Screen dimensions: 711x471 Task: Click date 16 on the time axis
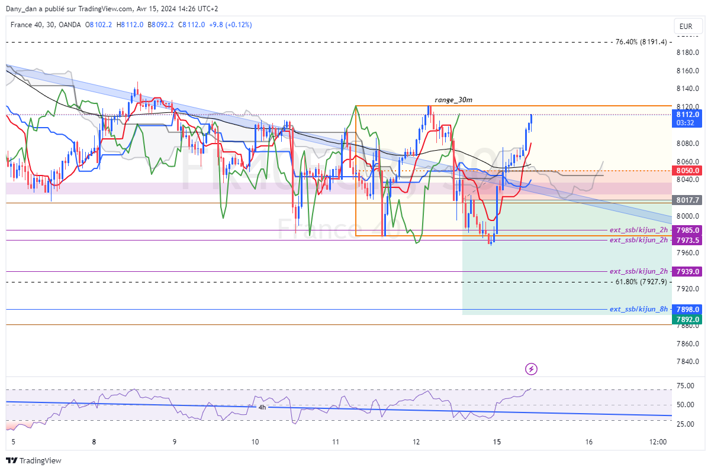coord(589,441)
